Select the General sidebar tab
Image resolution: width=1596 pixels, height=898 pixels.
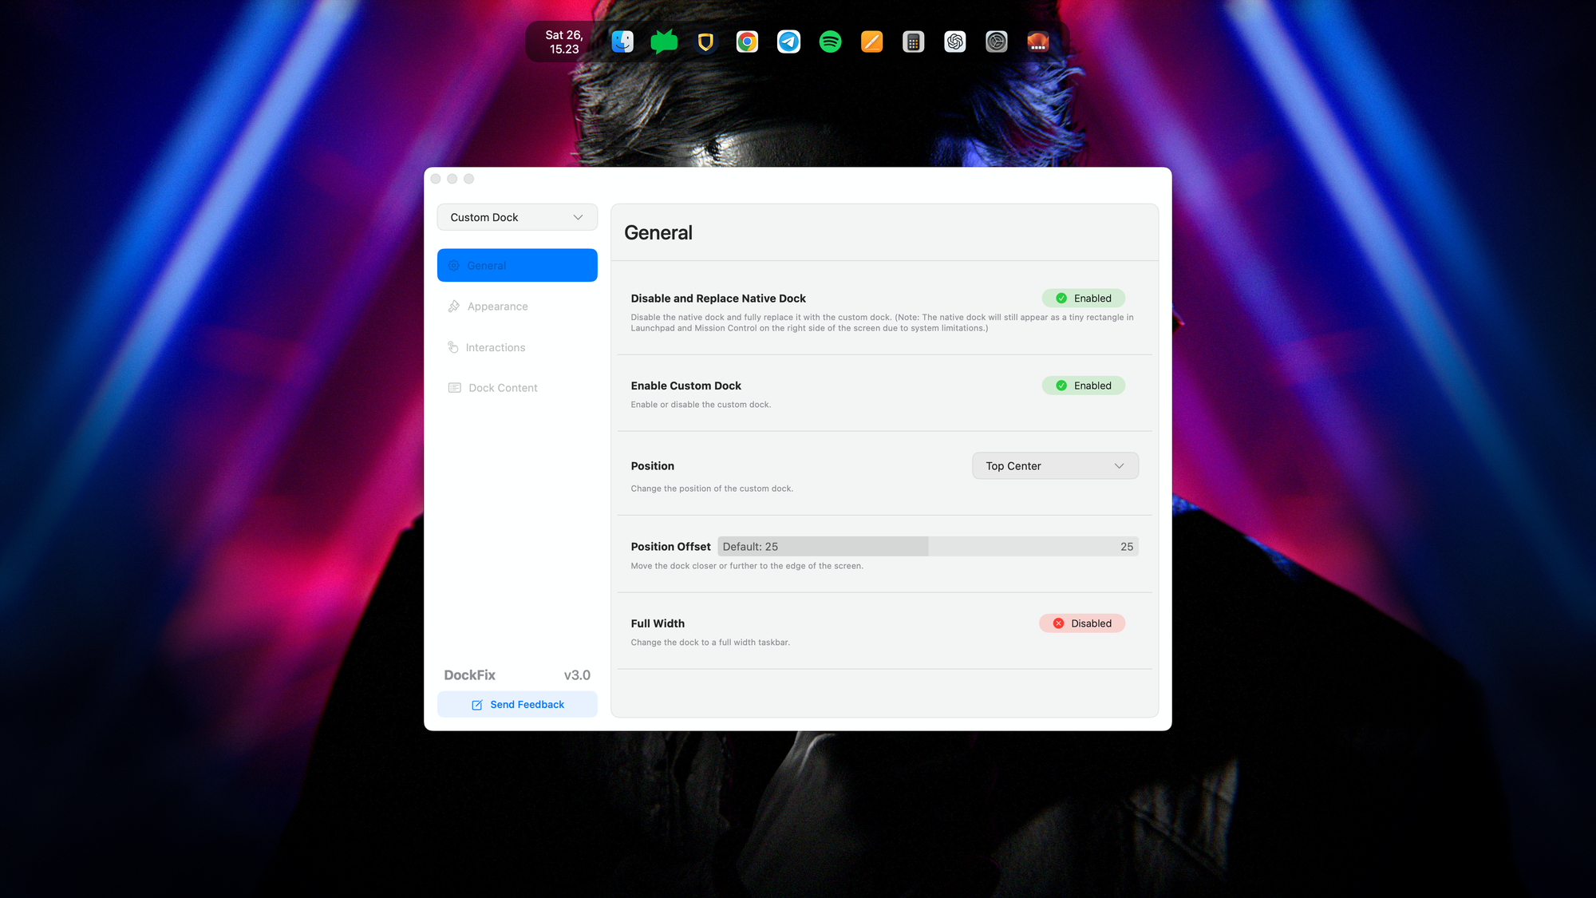(517, 265)
